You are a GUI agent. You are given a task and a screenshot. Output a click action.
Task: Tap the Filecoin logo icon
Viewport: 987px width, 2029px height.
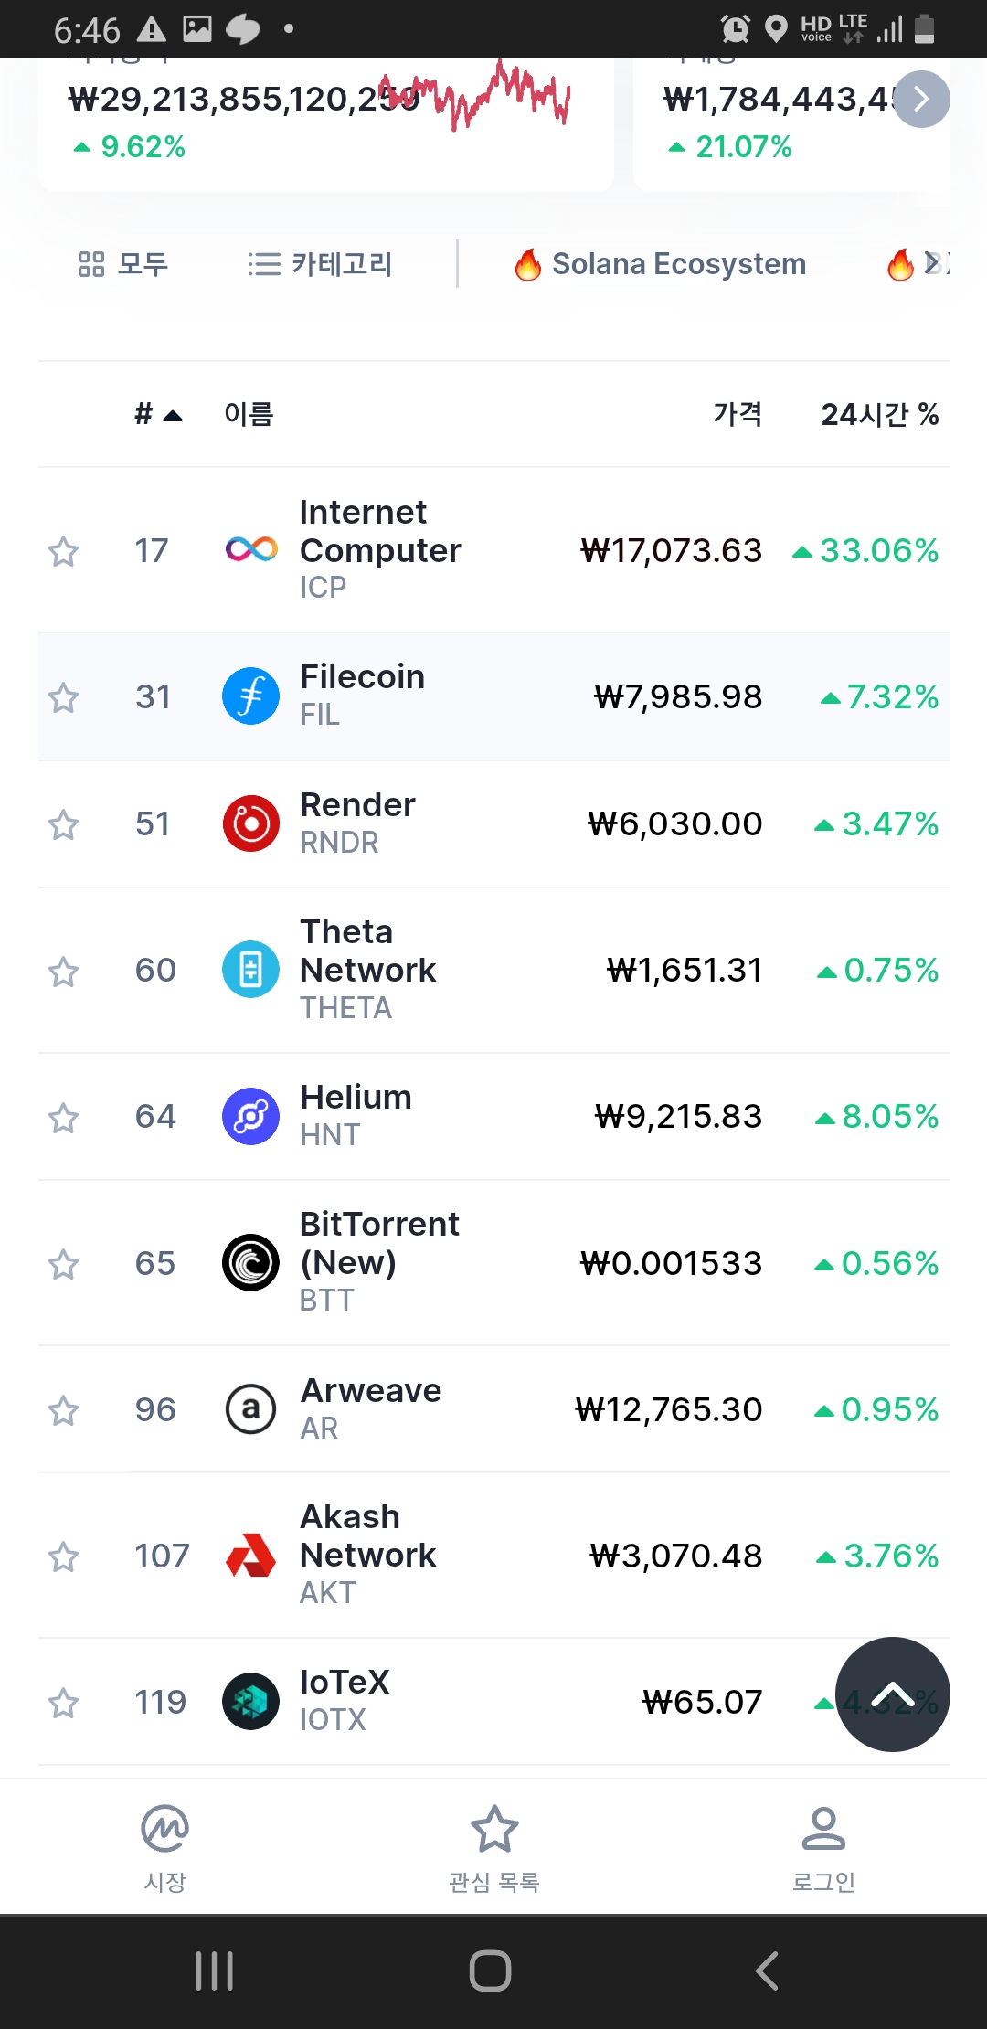(251, 696)
